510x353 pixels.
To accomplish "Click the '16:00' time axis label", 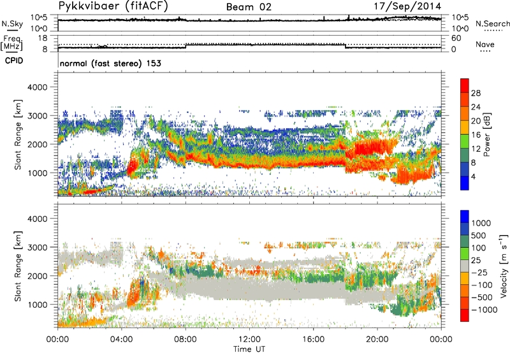I will (x=313, y=339).
